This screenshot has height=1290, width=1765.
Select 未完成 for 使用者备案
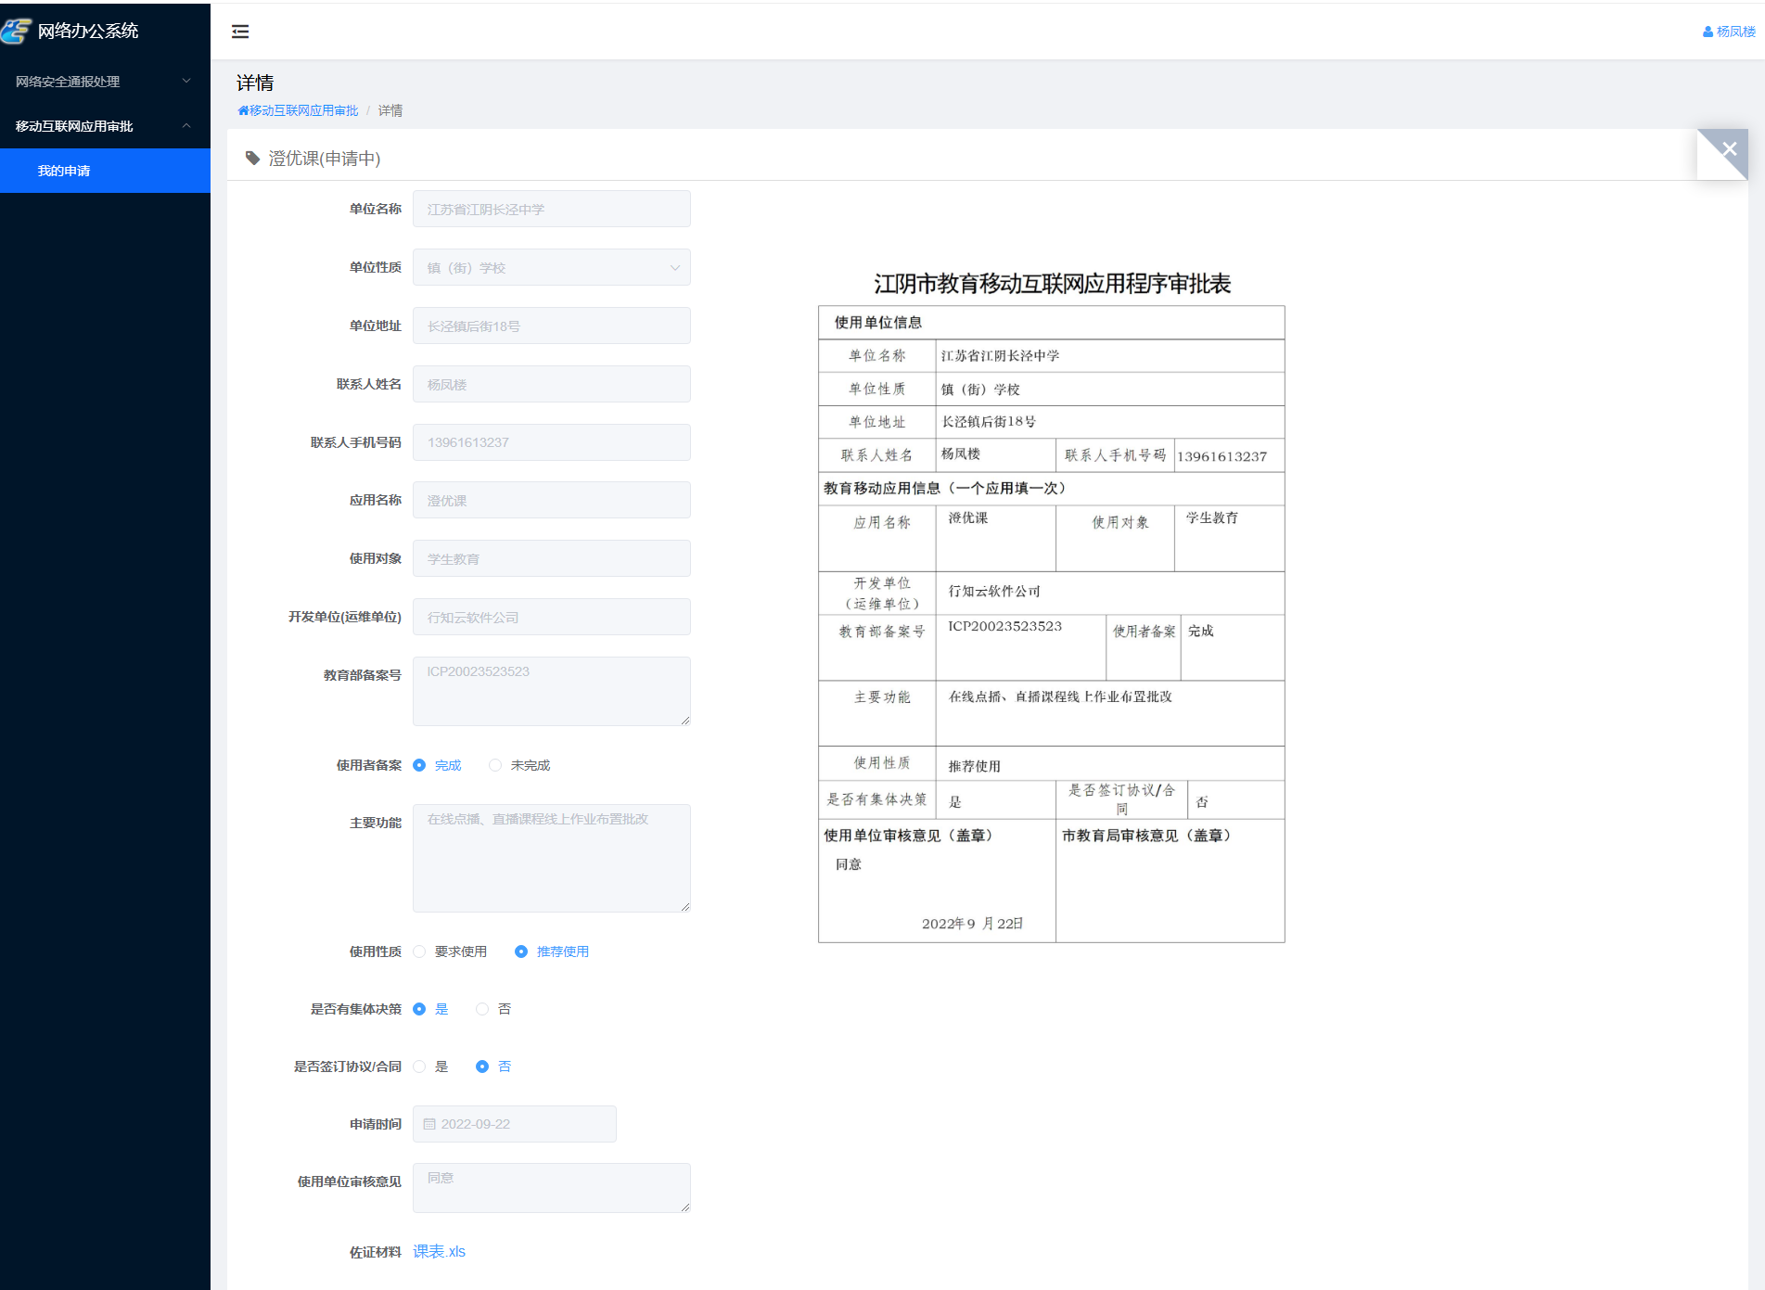tap(495, 765)
